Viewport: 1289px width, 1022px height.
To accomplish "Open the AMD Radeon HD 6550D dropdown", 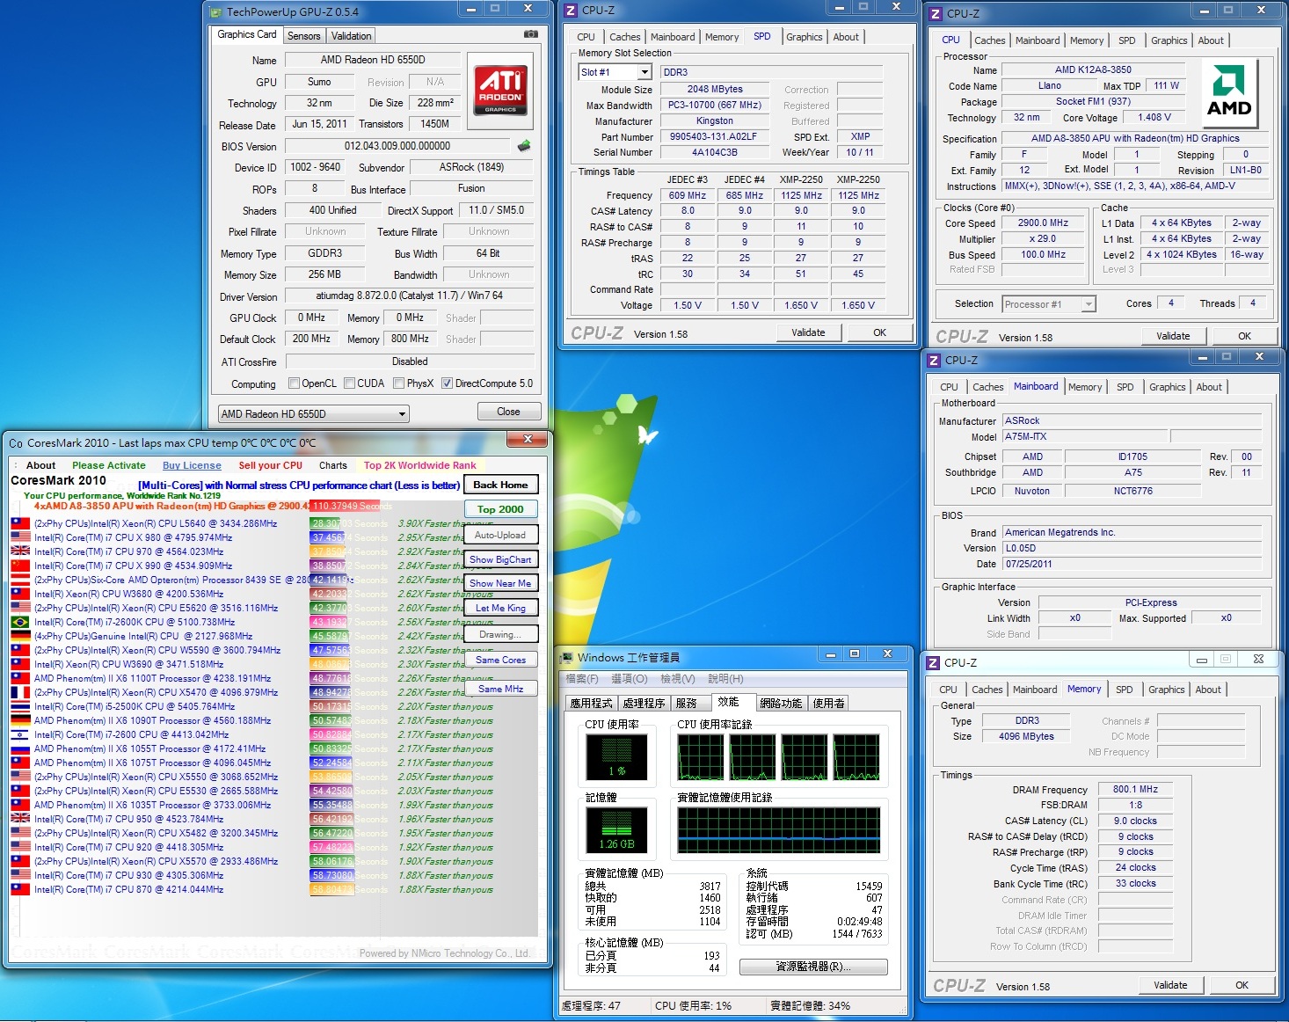I will (x=314, y=414).
